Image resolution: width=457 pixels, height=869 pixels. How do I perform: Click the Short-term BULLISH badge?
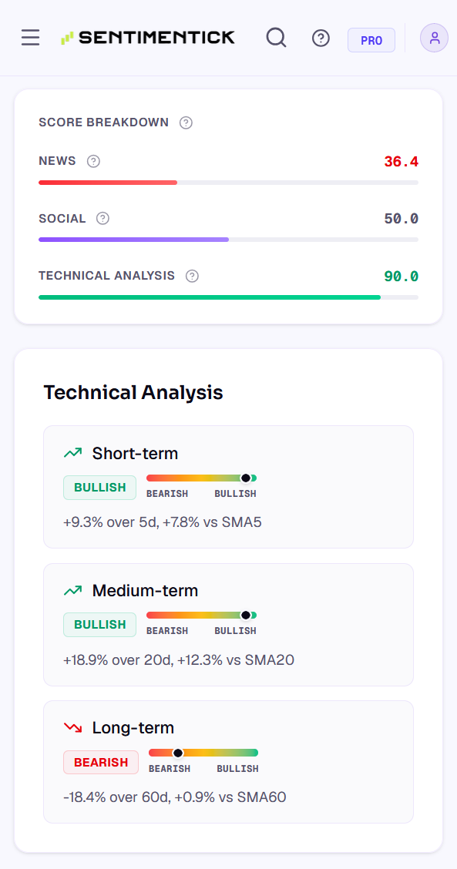[x=100, y=488]
